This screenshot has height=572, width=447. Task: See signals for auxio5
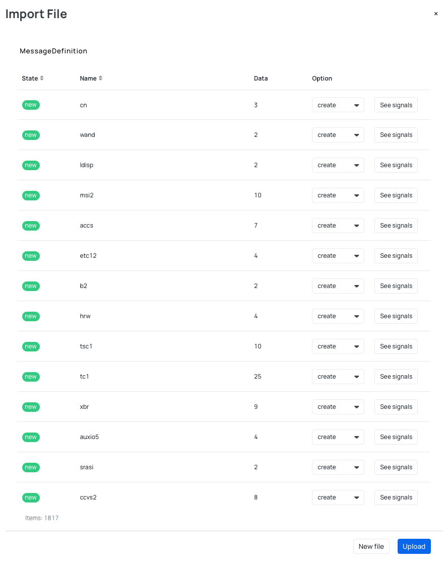[x=396, y=437]
